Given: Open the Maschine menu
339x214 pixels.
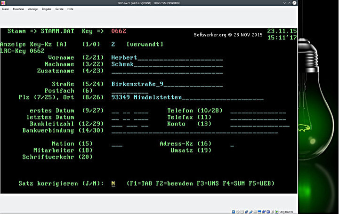Looking at the screenshot, I should [18, 9].
